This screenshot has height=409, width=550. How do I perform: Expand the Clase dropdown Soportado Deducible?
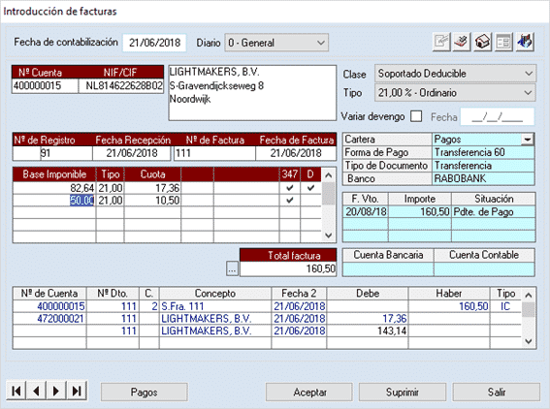pyautogui.click(x=455, y=74)
